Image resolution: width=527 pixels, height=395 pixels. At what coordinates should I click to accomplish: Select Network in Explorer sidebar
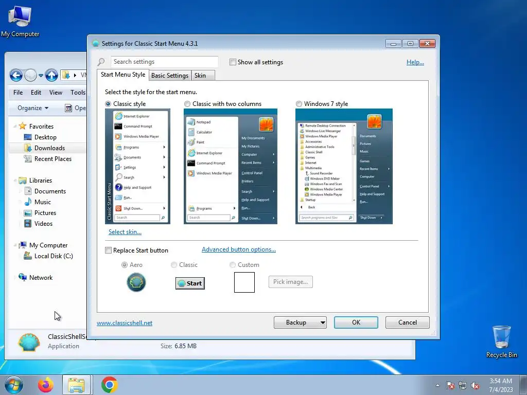(41, 277)
